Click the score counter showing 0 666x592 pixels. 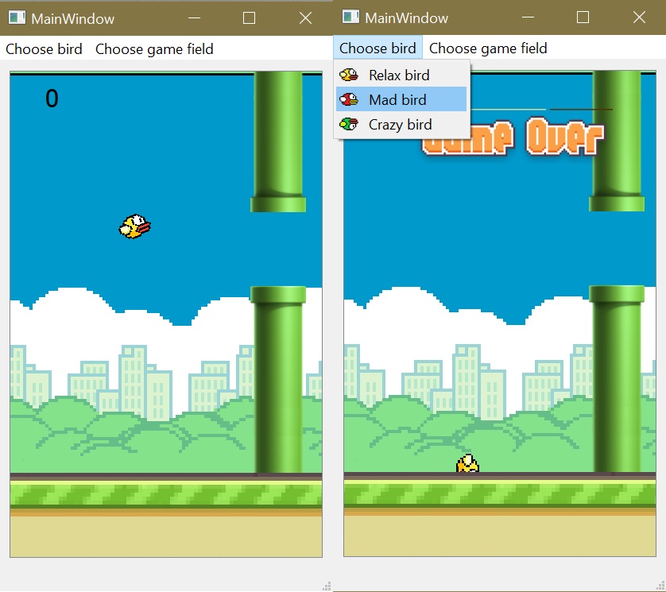(x=52, y=99)
